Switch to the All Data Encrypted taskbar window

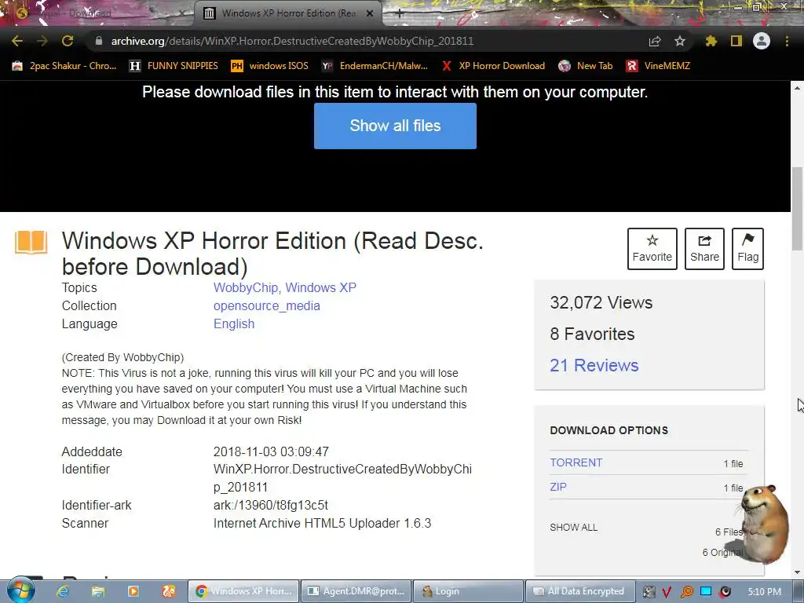[579, 591]
